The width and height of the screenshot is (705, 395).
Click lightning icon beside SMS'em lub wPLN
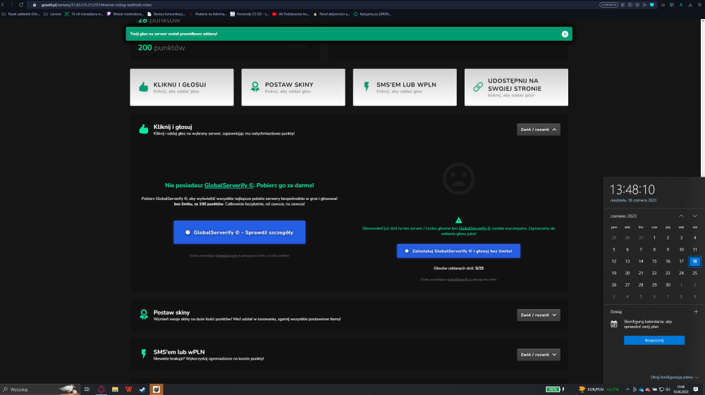[143, 353]
